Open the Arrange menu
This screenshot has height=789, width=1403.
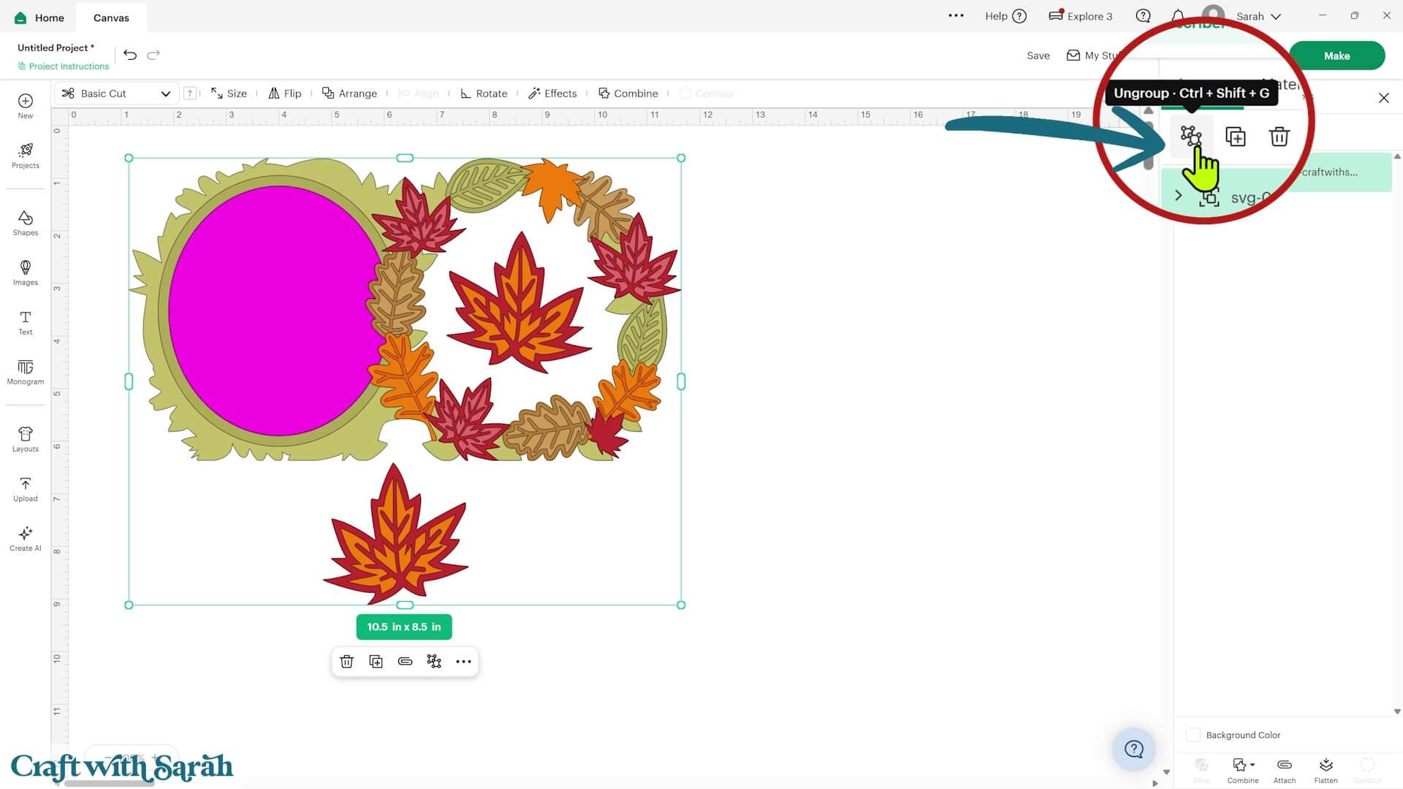(349, 94)
